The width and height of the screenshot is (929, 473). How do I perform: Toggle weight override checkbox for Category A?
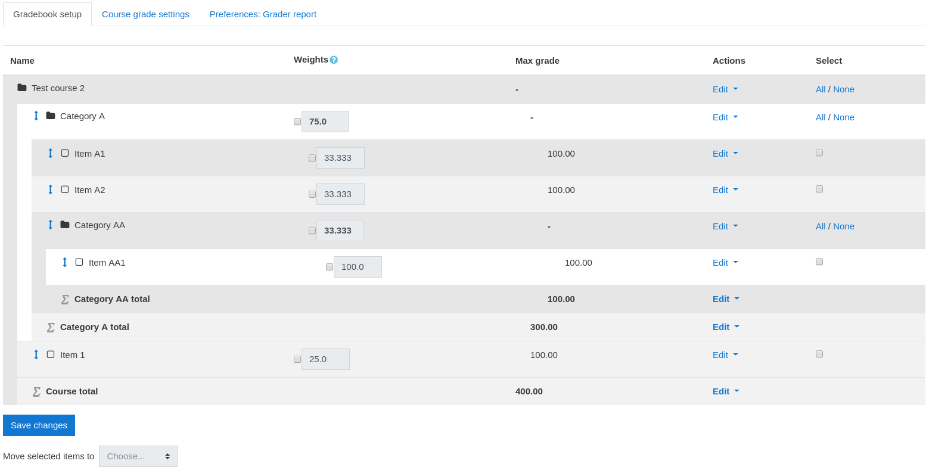click(x=297, y=122)
